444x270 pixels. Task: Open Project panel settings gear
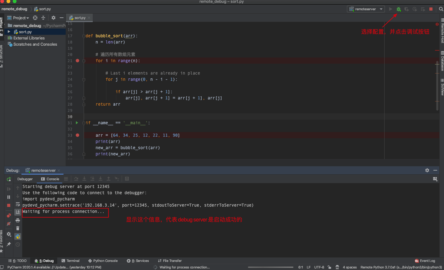pyautogui.click(x=54, y=18)
